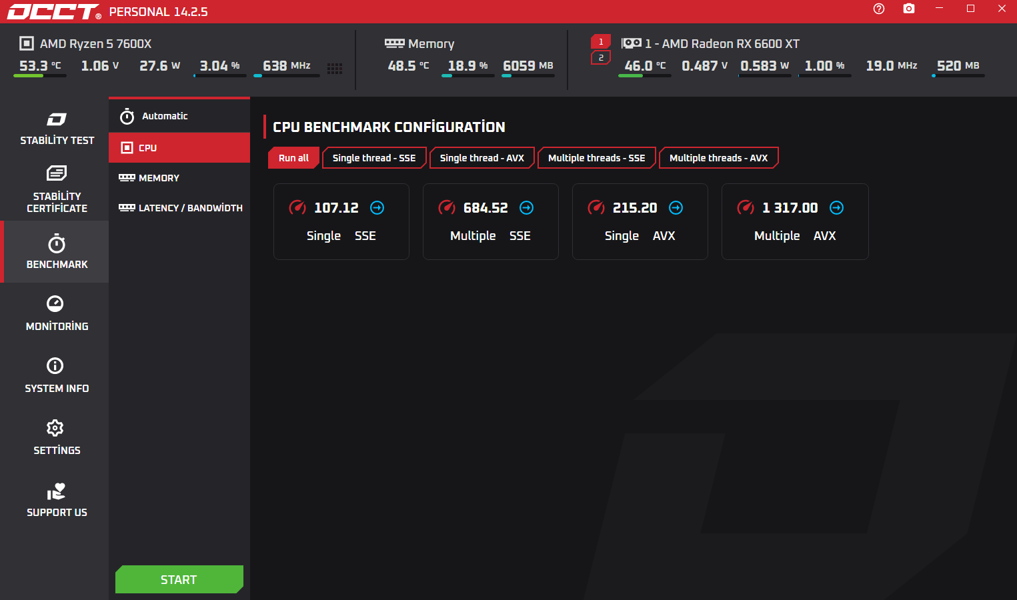Open details arrow for Multiple AVX score 1 317.00
Image resolution: width=1017 pixels, height=600 pixels.
click(x=837, y=208)
